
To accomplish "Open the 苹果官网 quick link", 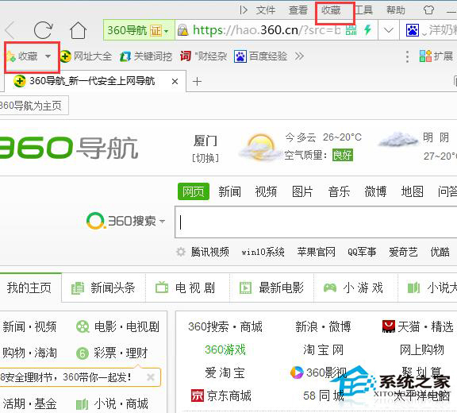I will click(x=317, y=252).
